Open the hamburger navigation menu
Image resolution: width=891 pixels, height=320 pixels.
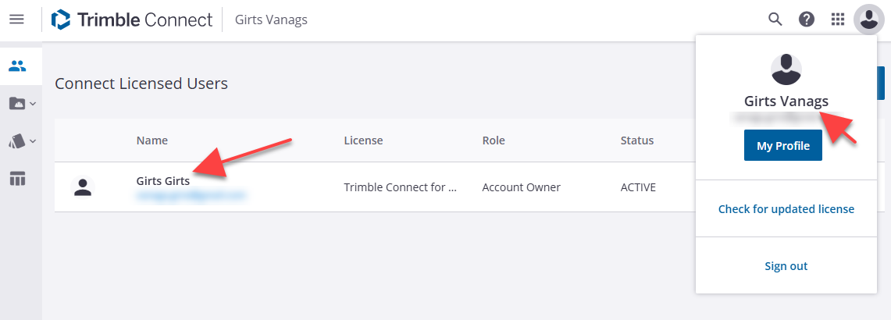click(x=16, y=20)
